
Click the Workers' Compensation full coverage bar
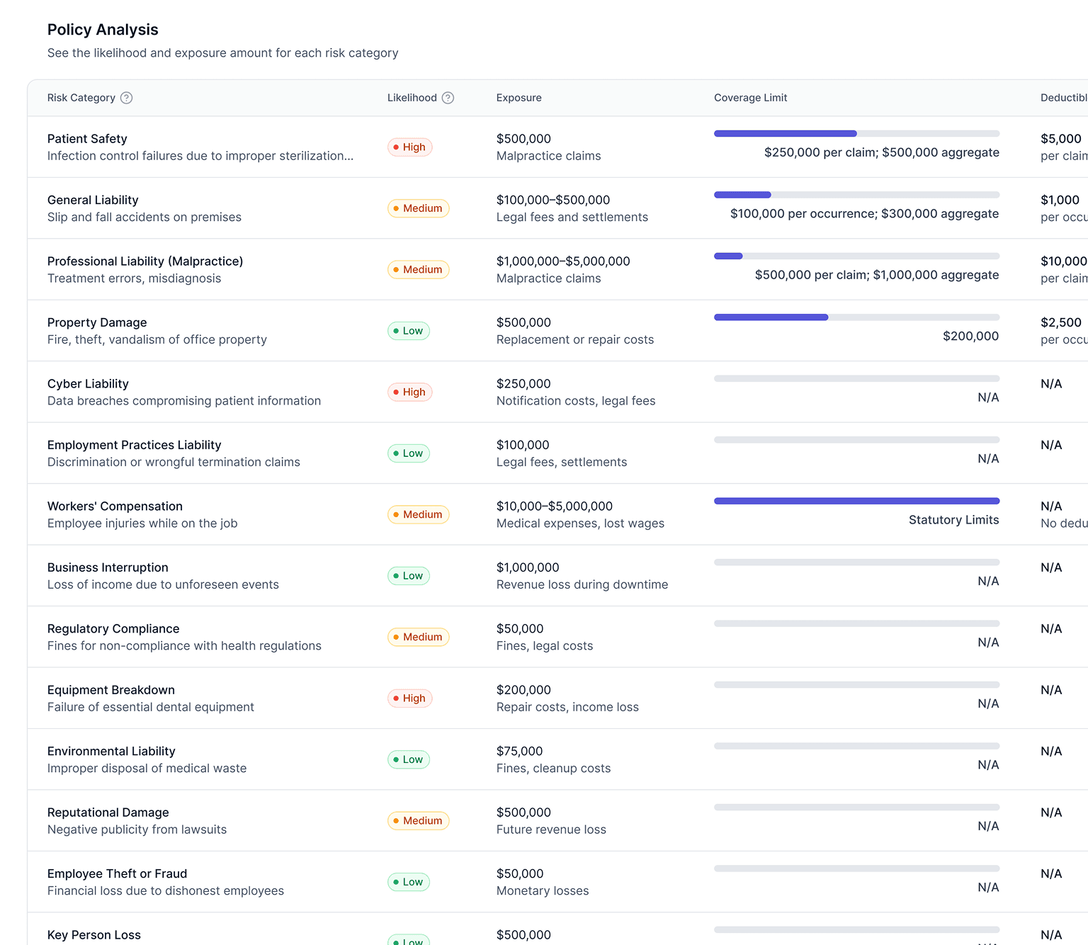point(856,501)
